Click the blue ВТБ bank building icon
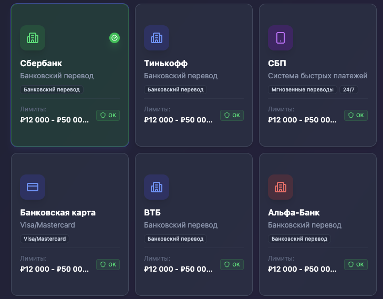The image size is (383, 299). 157,187
